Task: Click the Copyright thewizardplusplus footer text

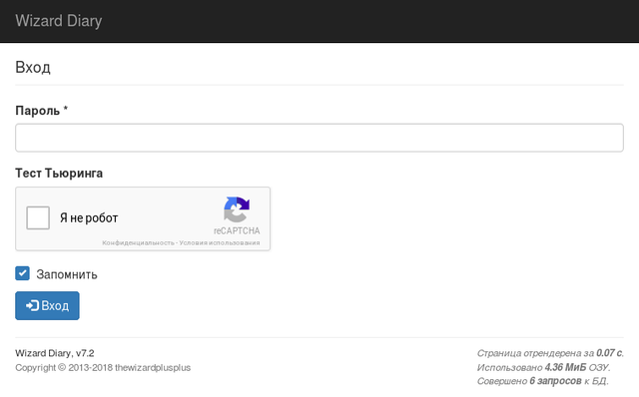Action: point(103,368)
